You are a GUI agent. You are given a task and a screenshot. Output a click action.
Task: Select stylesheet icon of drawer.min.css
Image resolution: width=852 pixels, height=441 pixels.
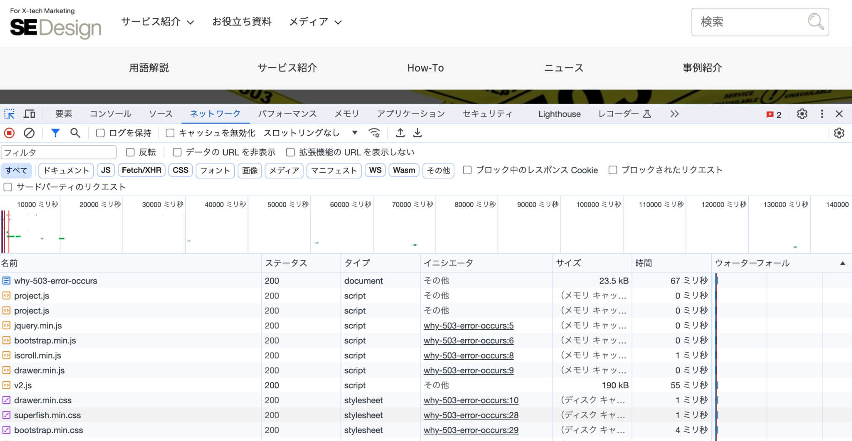pos(6,400)
